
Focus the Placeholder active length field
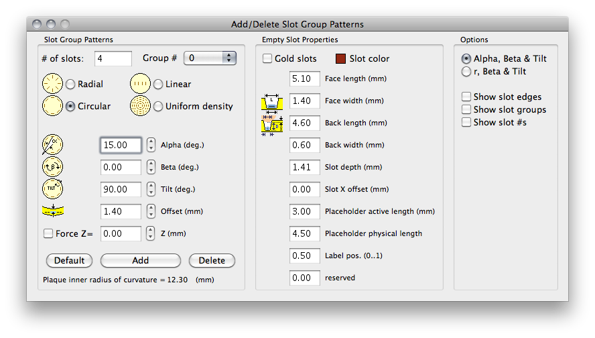coord(305,211)
